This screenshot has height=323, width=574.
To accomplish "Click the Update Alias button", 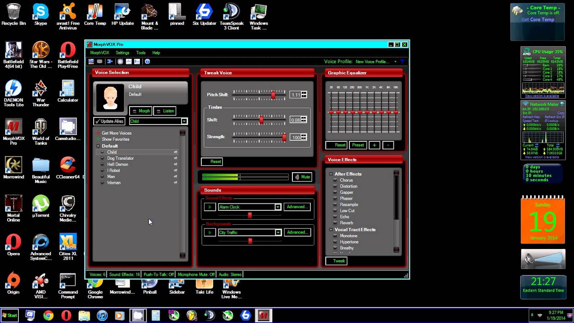I will 109,121.
